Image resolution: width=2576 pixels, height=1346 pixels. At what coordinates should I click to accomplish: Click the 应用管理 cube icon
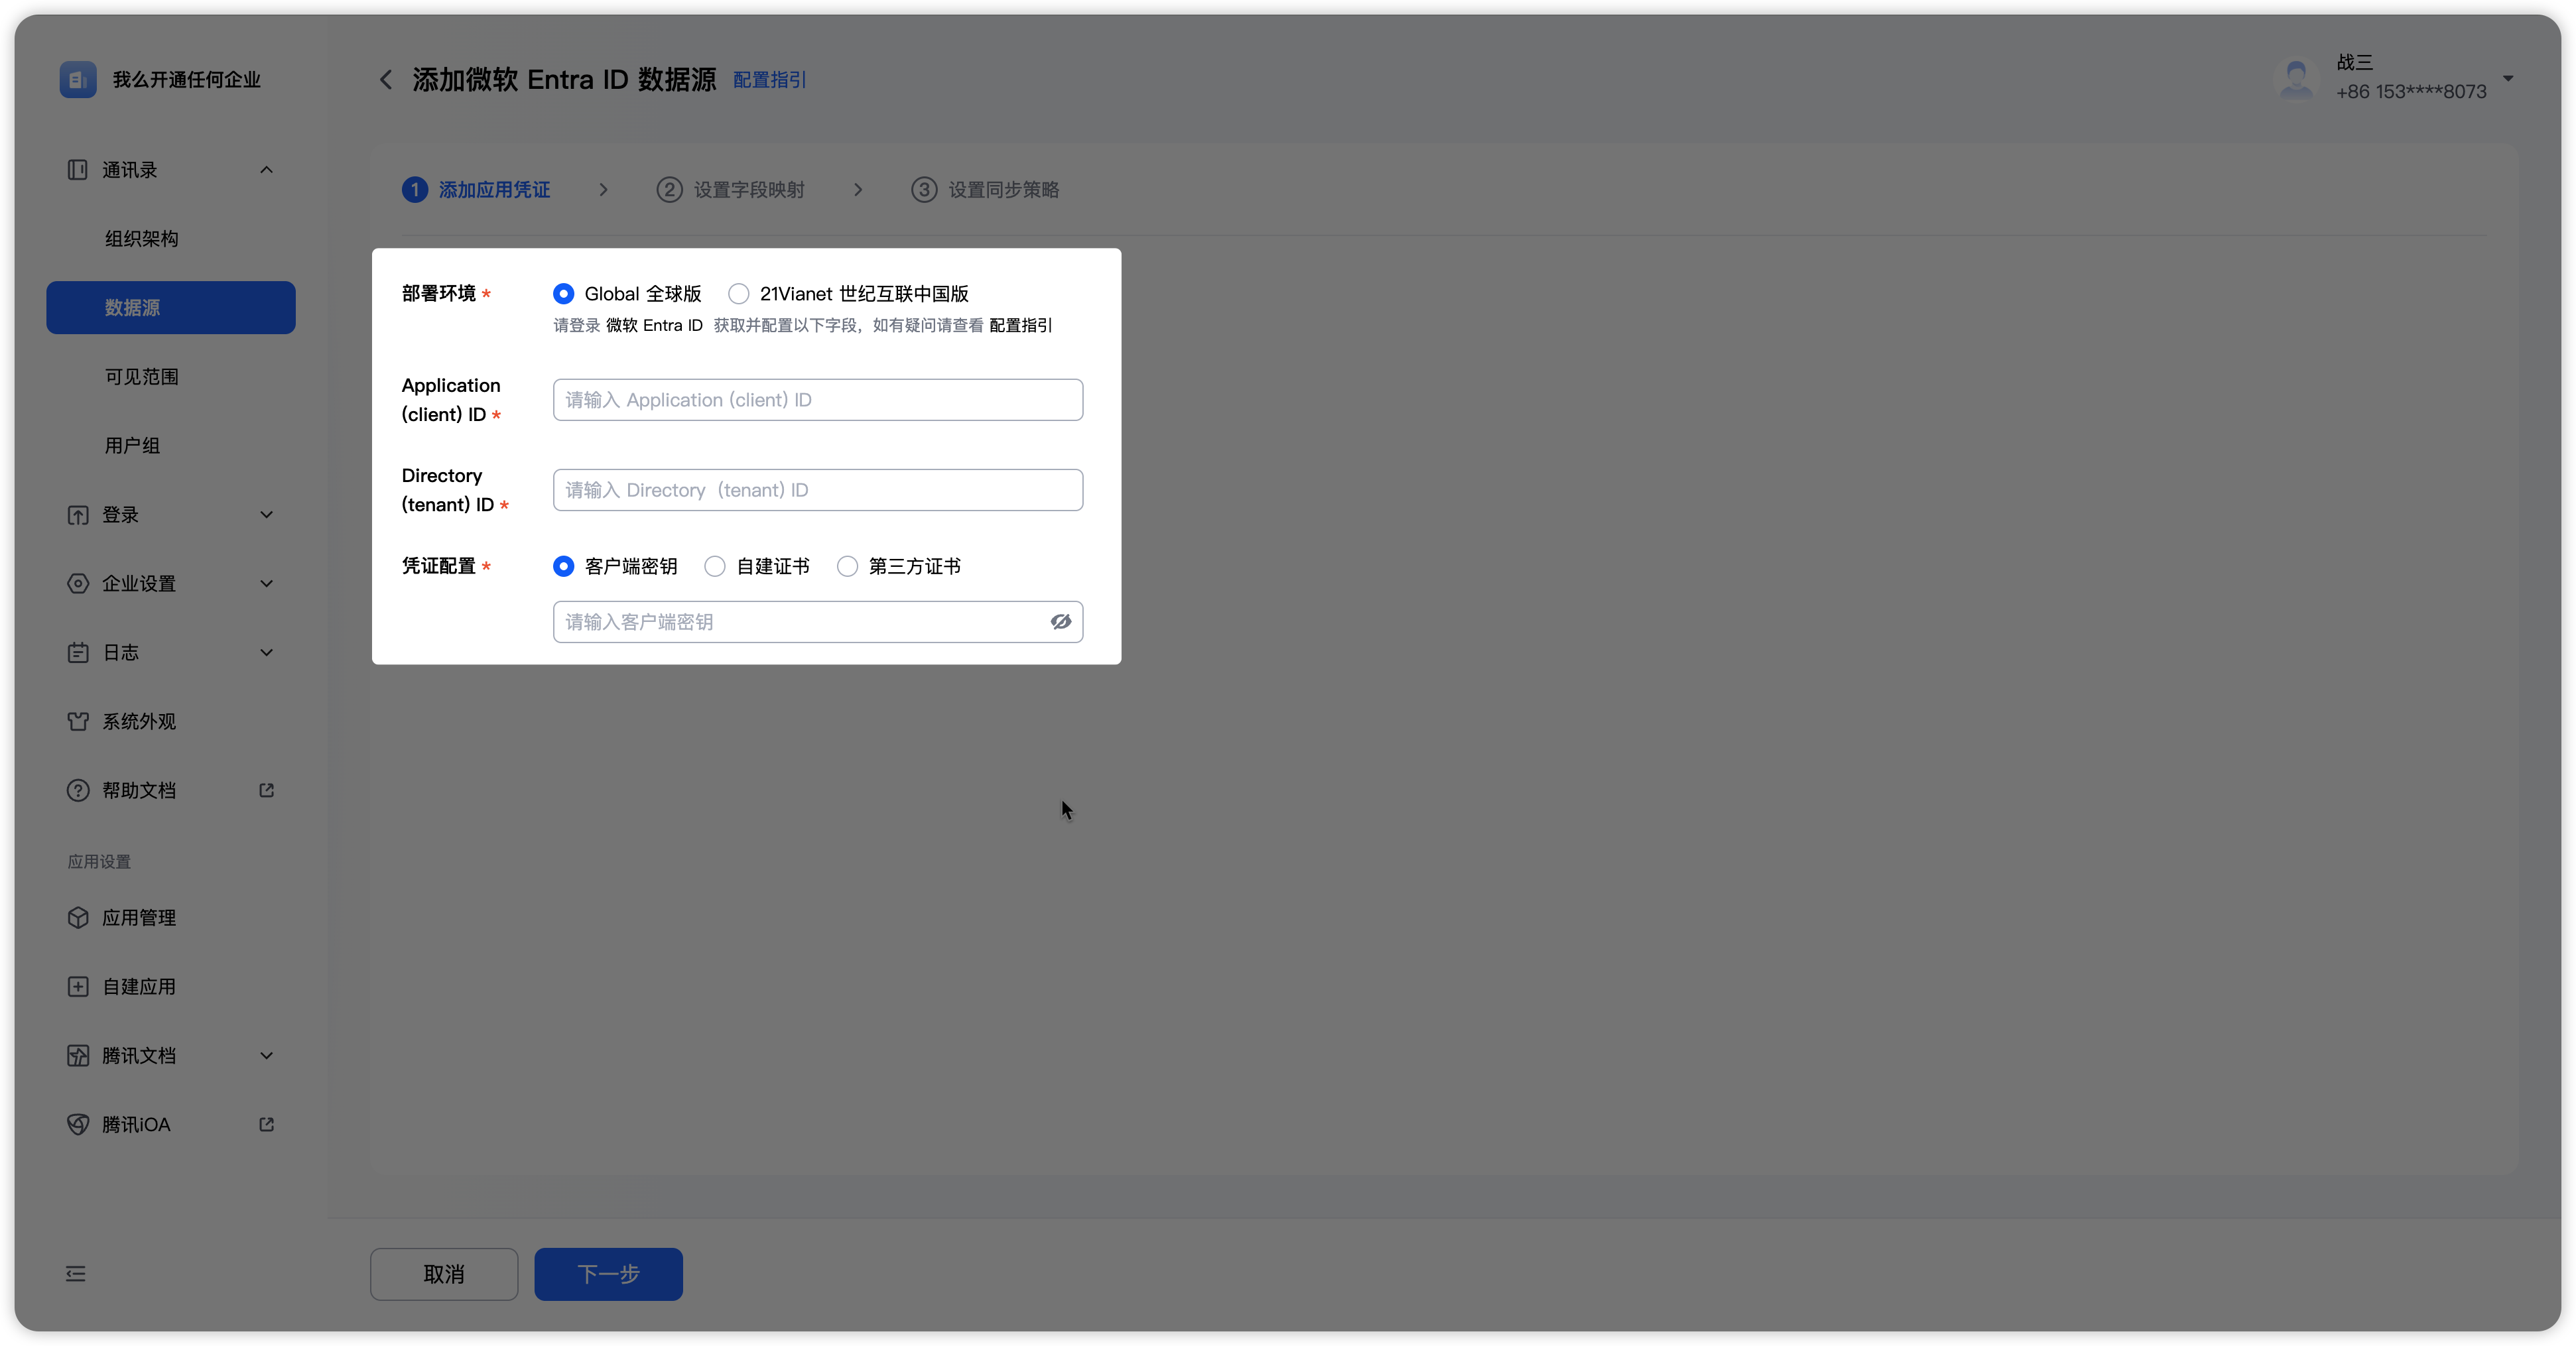[x=78, y=917]
